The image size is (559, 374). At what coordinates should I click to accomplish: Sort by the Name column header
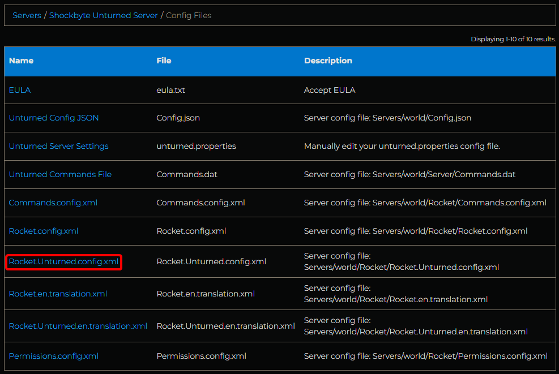pyautogui.click(x=21, y=61)
